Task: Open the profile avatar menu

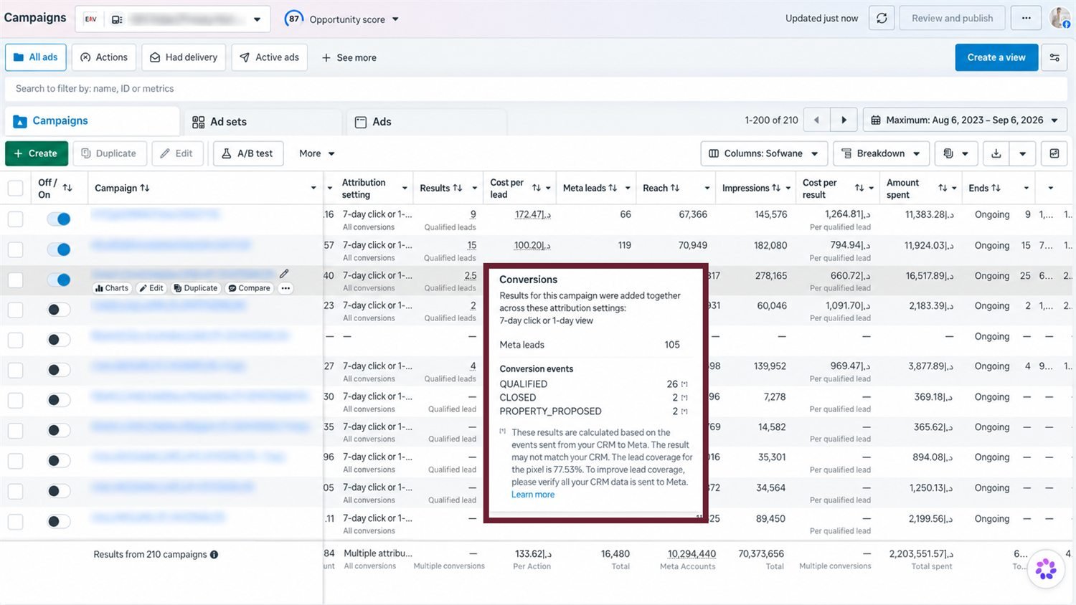Action: (x=1060, y=18)
